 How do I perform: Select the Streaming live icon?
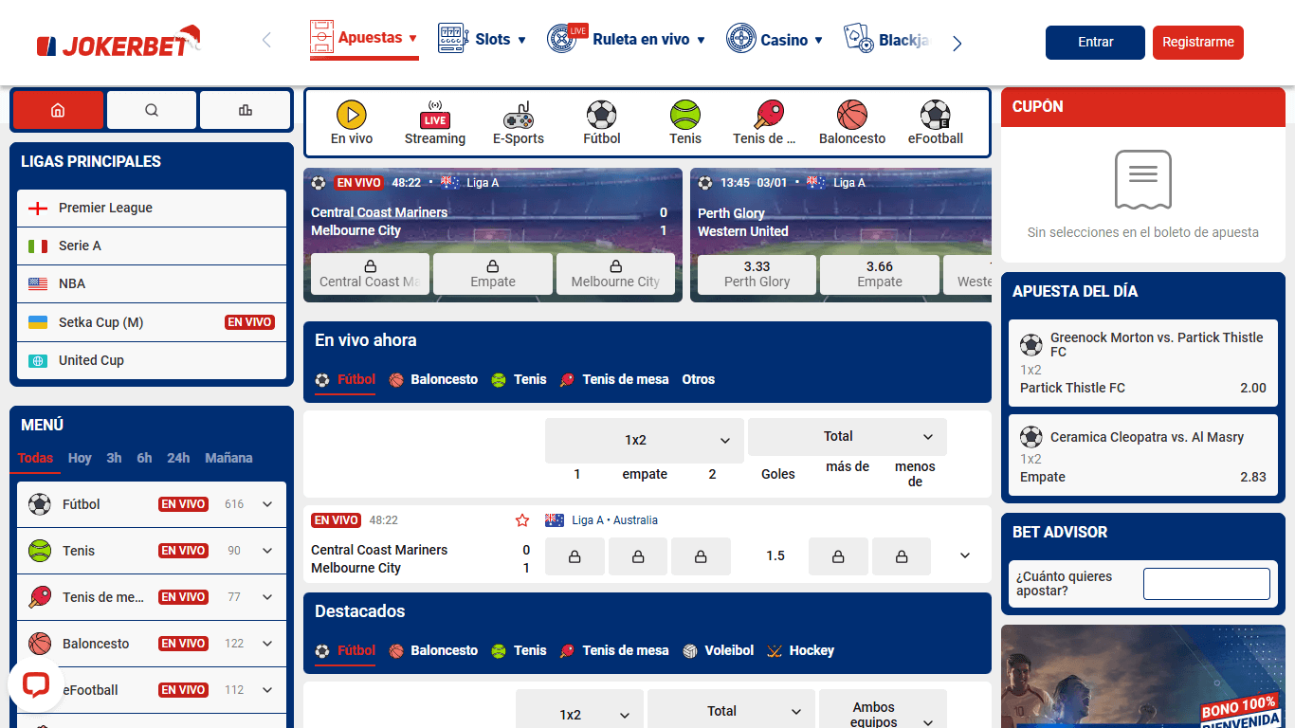coord(435,115)
